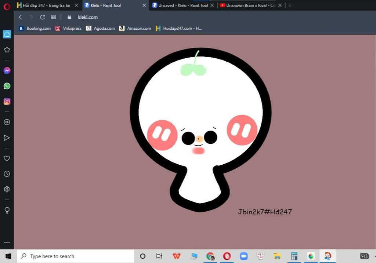Open VnExpress bookmark
Screen dimensions: 376x263
[x=68, y=28]
